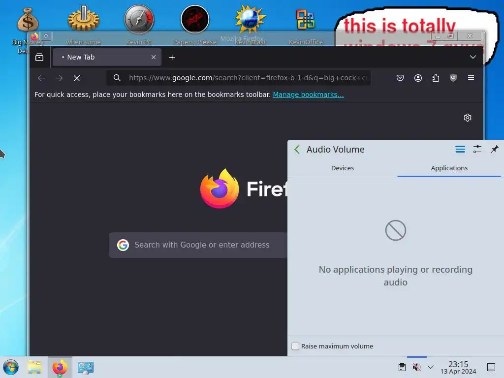Viewport: 504px width, 378px height.
Task: Open the file manager in the taskbar
Action: click(34, 367)
